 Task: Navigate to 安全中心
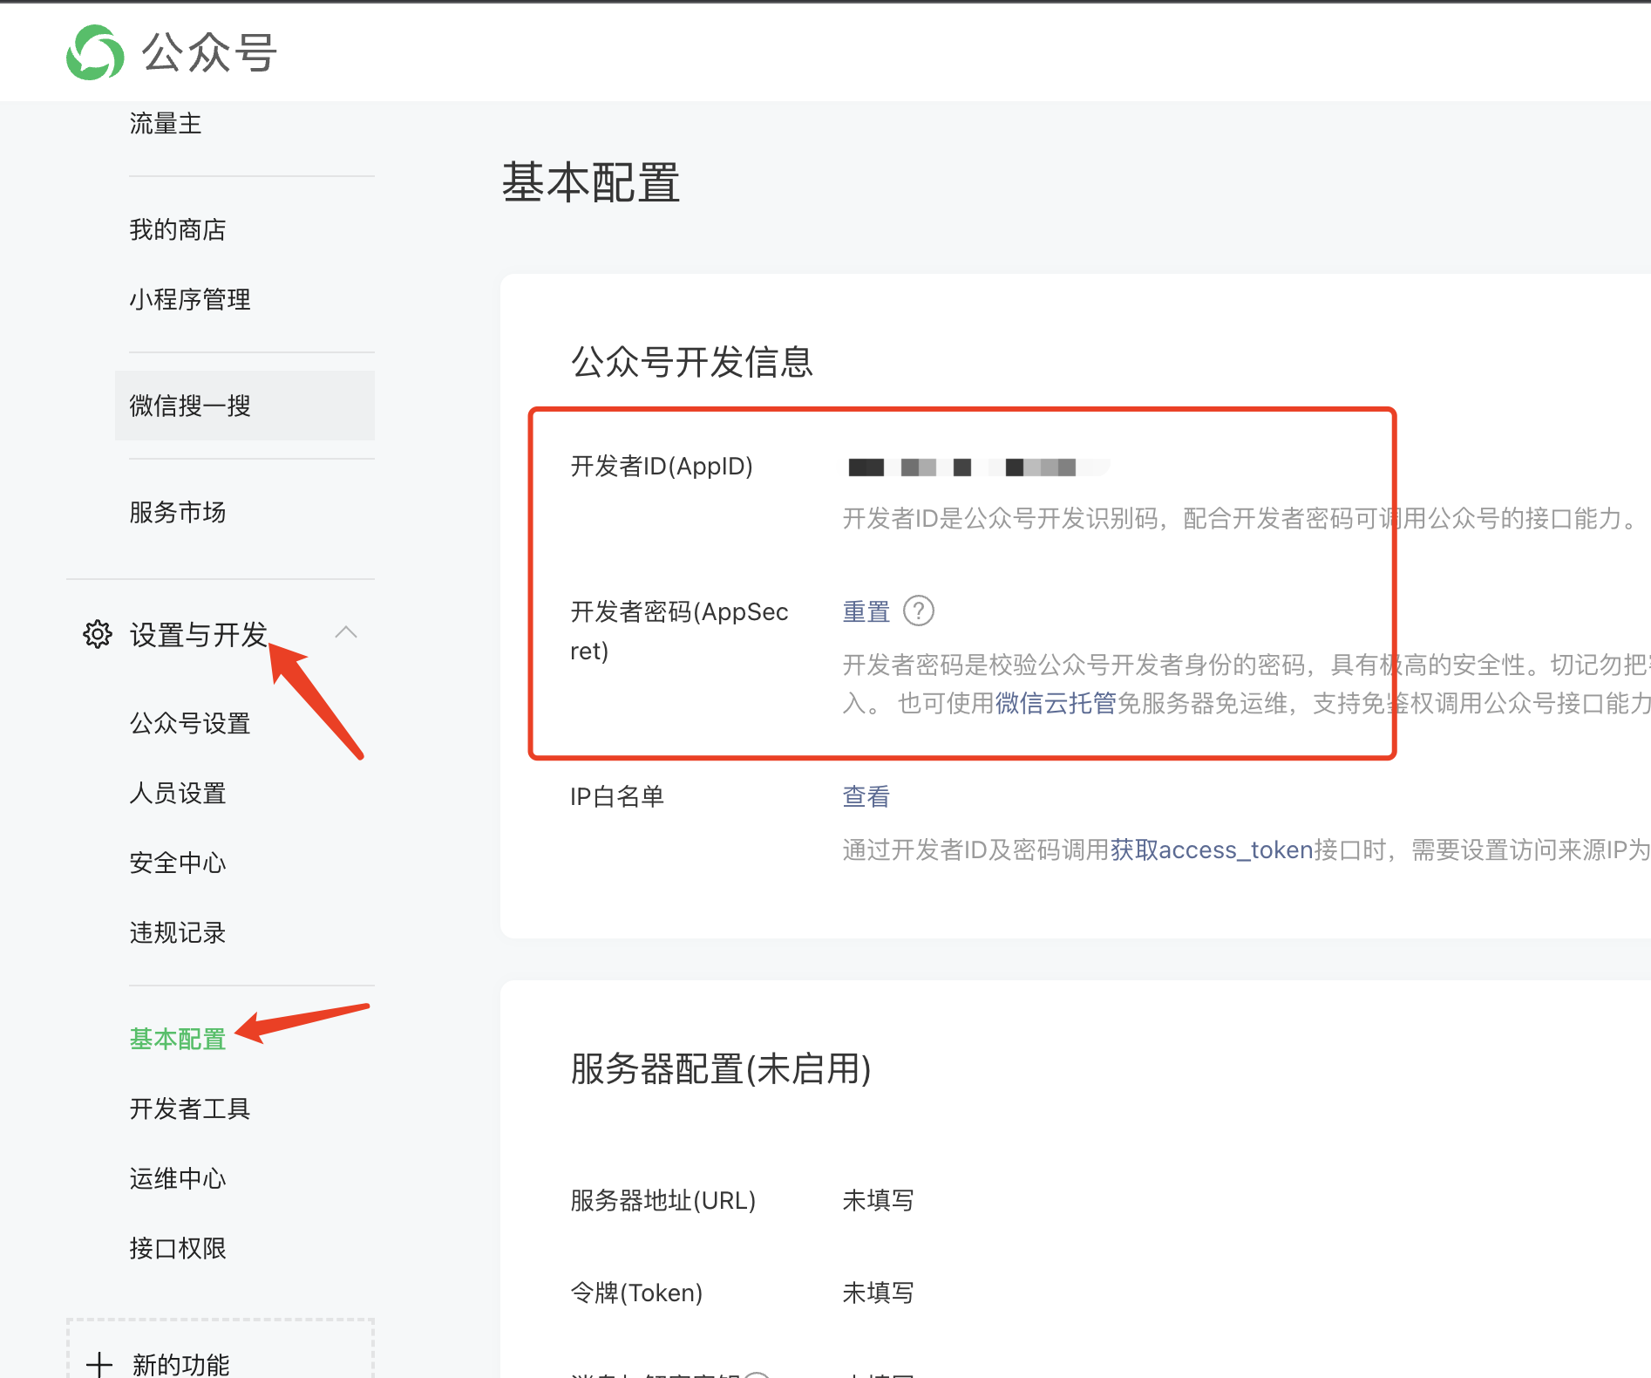[x=177, y=863]
